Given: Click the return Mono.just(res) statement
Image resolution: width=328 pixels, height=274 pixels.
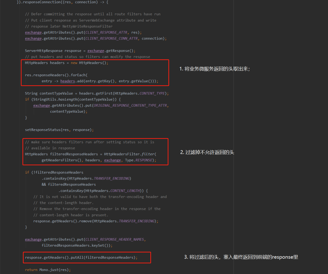Looking at the screenshot, I should pyautogui.click(x=47, y=269).
